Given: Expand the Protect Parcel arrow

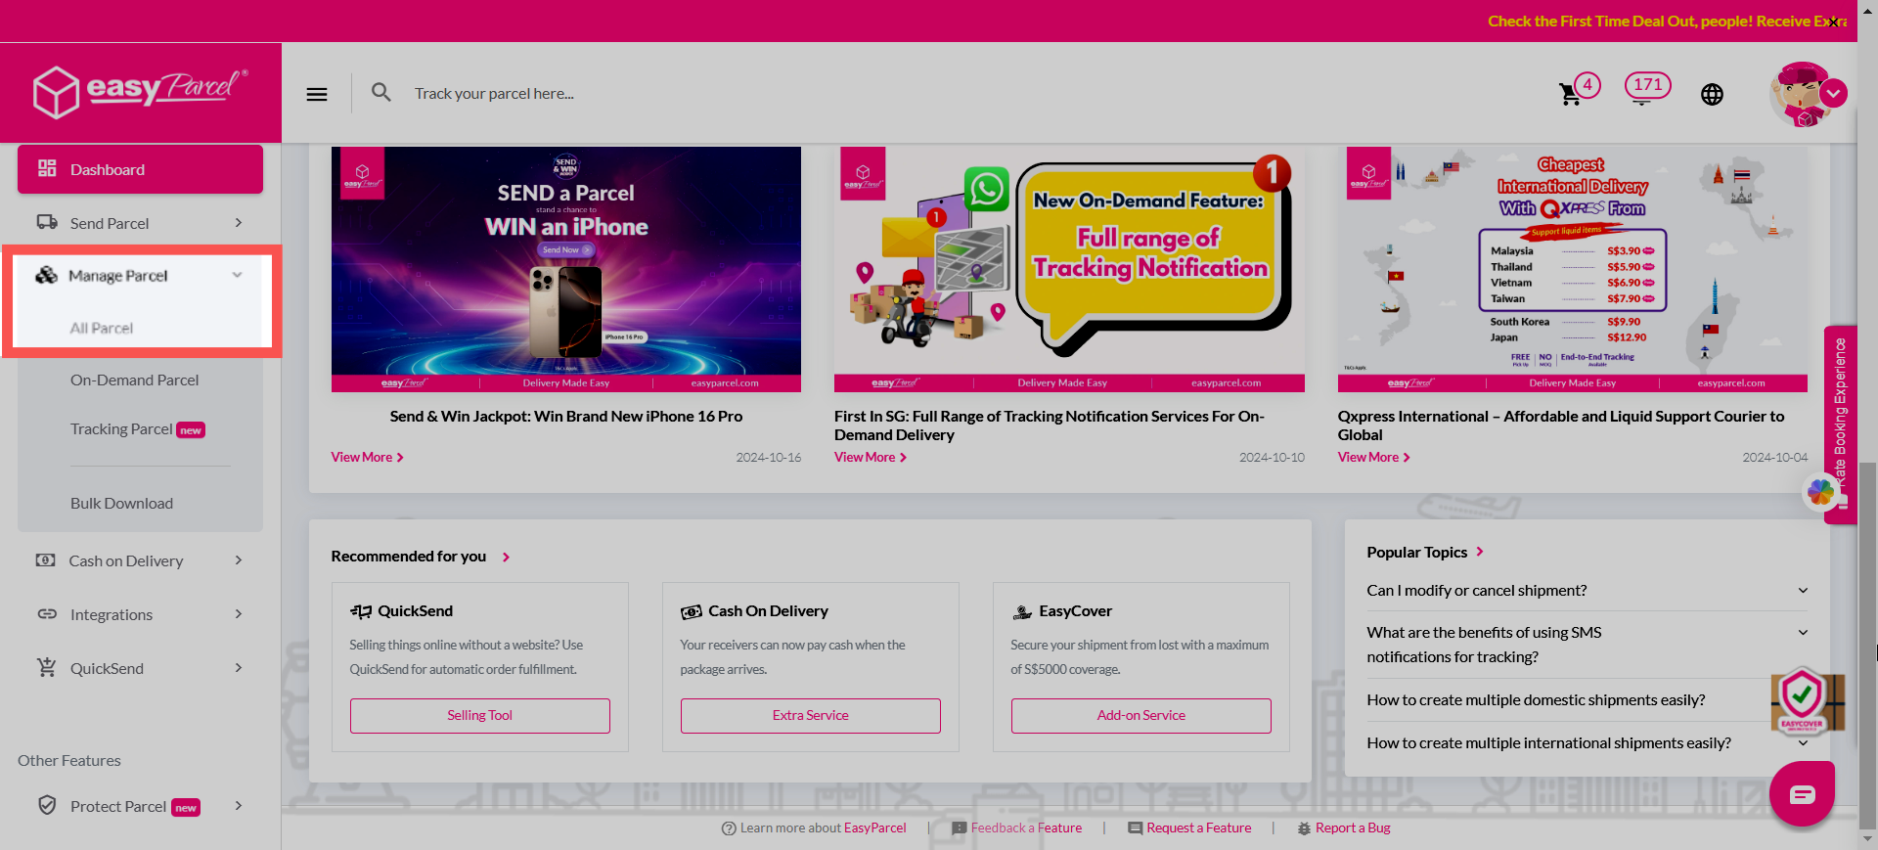Looking at the screenshot, I should pos(239,806).
